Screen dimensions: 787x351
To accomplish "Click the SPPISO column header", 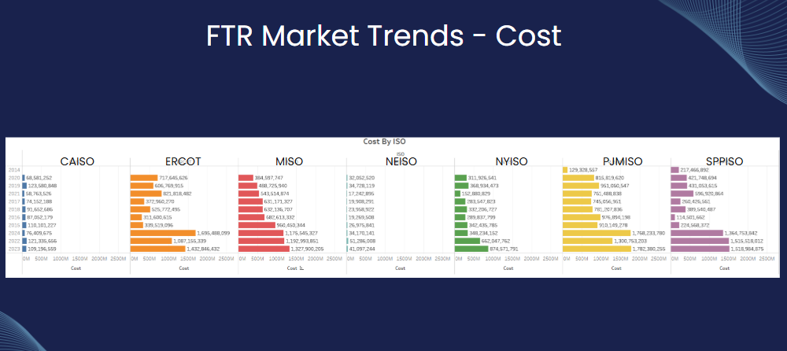I will (x=724, y=161).
